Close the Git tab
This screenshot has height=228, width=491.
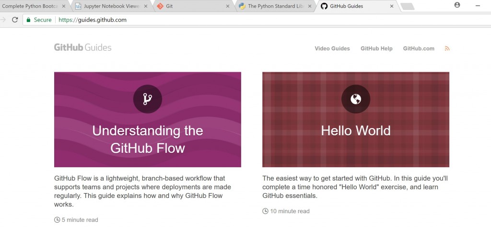pos(228,6)
